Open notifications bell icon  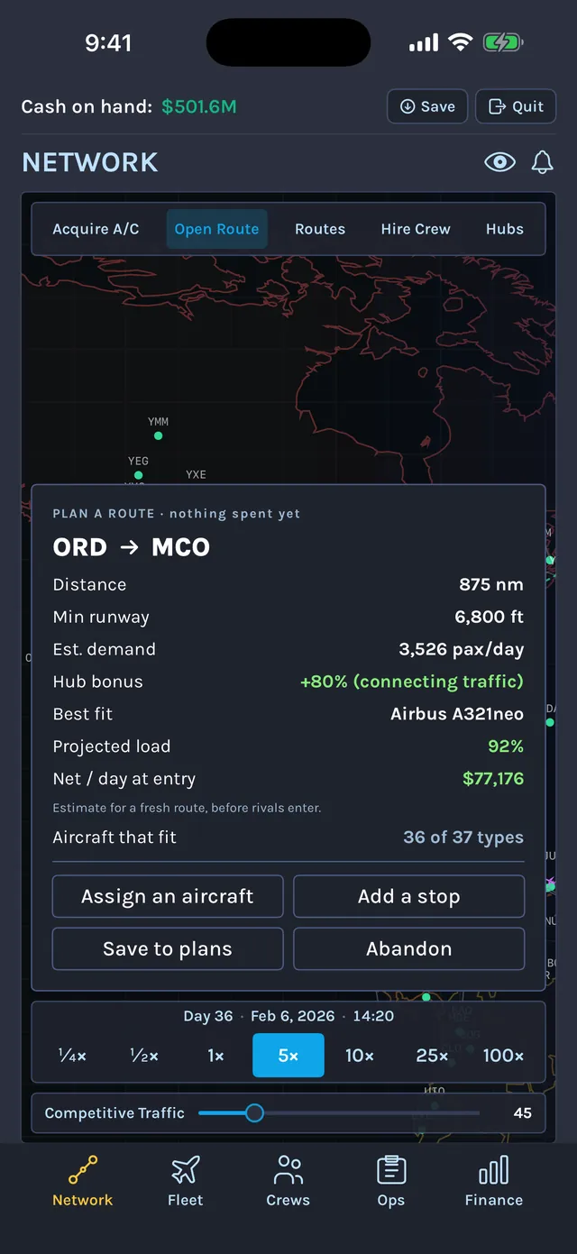tap(542, 162)
